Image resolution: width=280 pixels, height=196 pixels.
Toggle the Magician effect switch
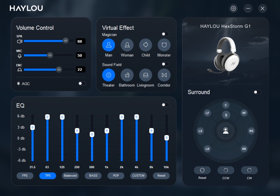click(x=165, y=34)
